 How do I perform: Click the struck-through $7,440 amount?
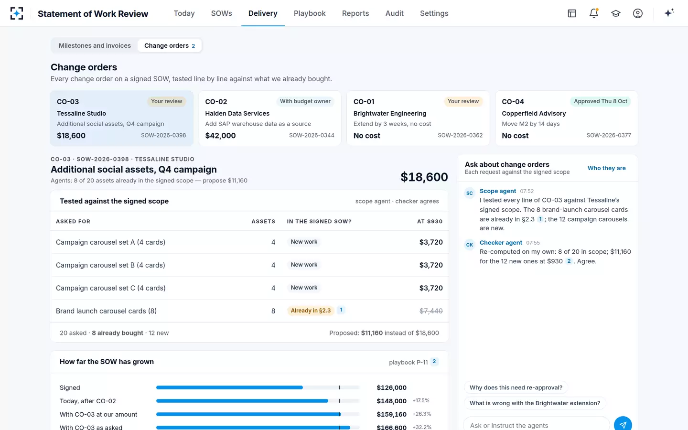pyautogui.click(x=431, y=311)
